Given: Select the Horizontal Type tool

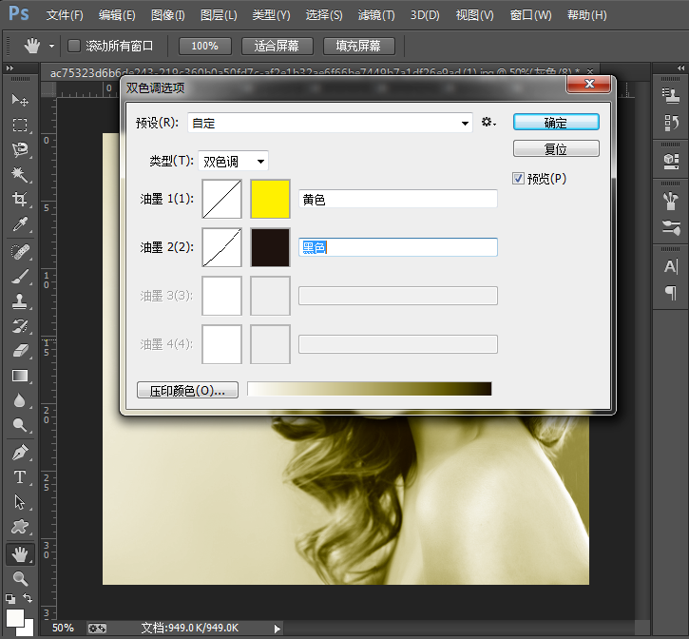Looking at the screenshot, I should [19, 476].
